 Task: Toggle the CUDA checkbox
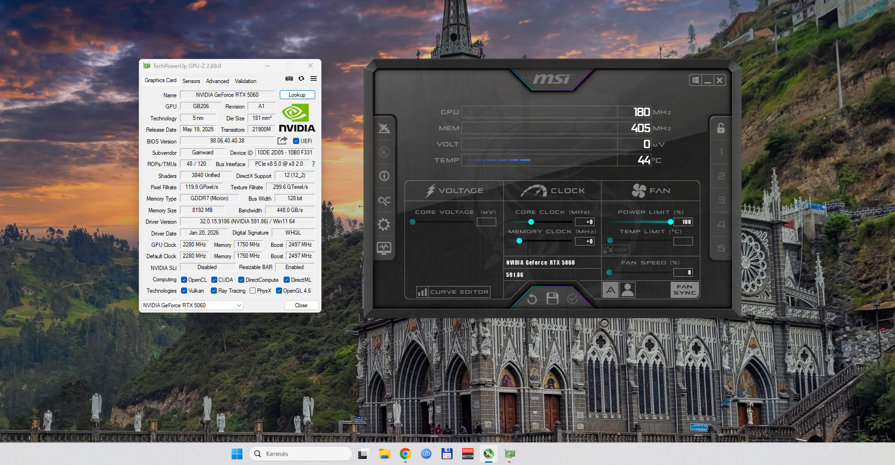pos(214,280)
